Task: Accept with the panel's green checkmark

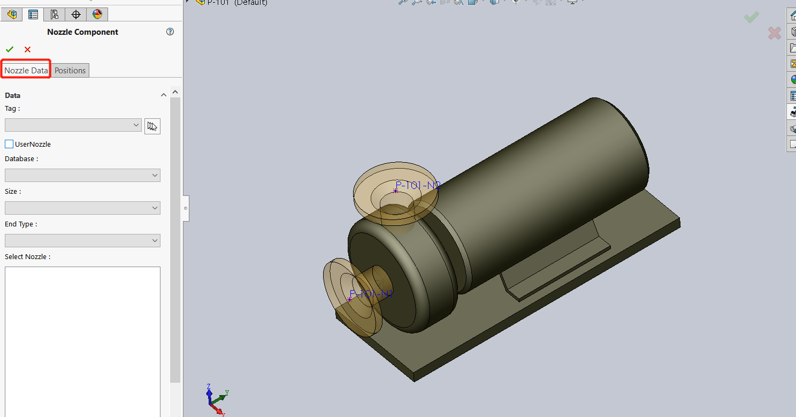Action: 10,49
